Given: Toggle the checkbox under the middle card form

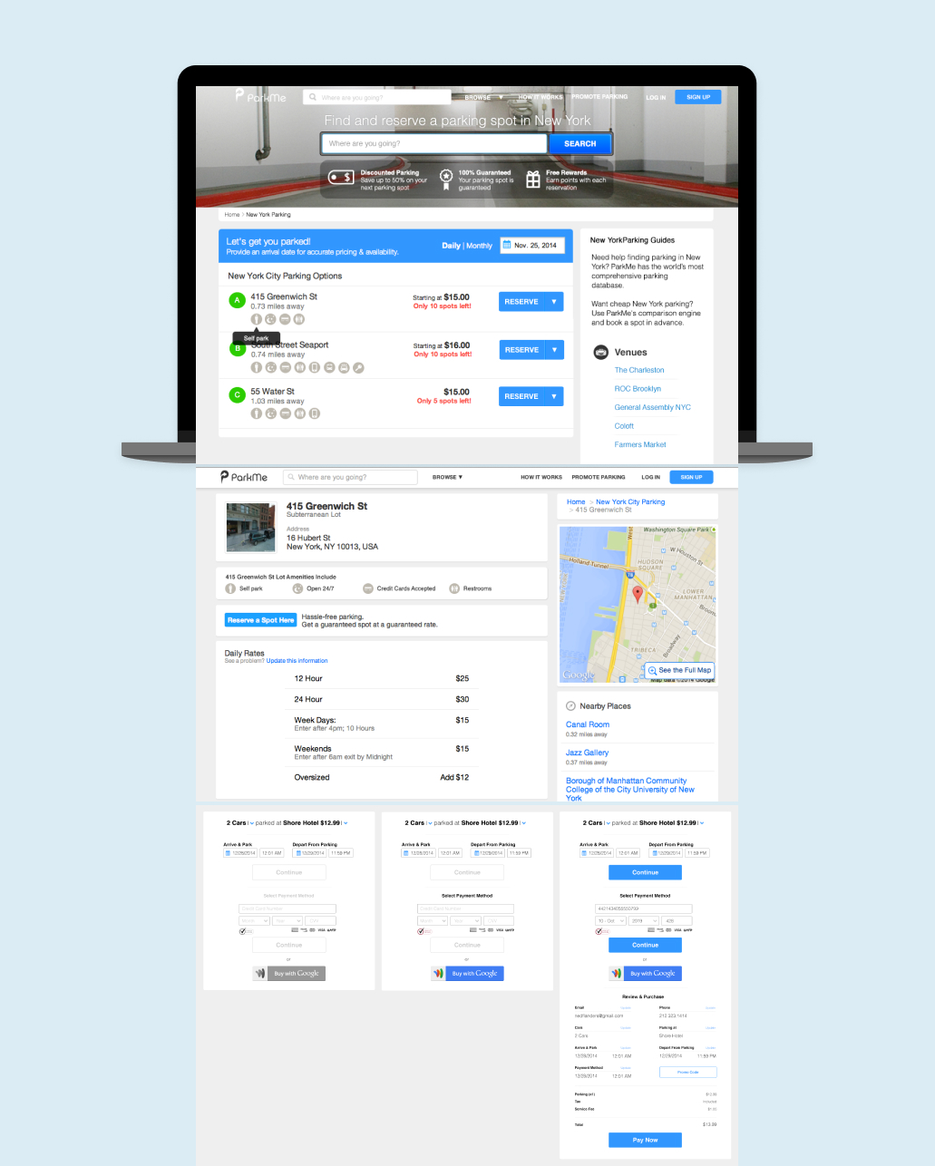Looking at the screenshot, I should [x=421, y=931].
